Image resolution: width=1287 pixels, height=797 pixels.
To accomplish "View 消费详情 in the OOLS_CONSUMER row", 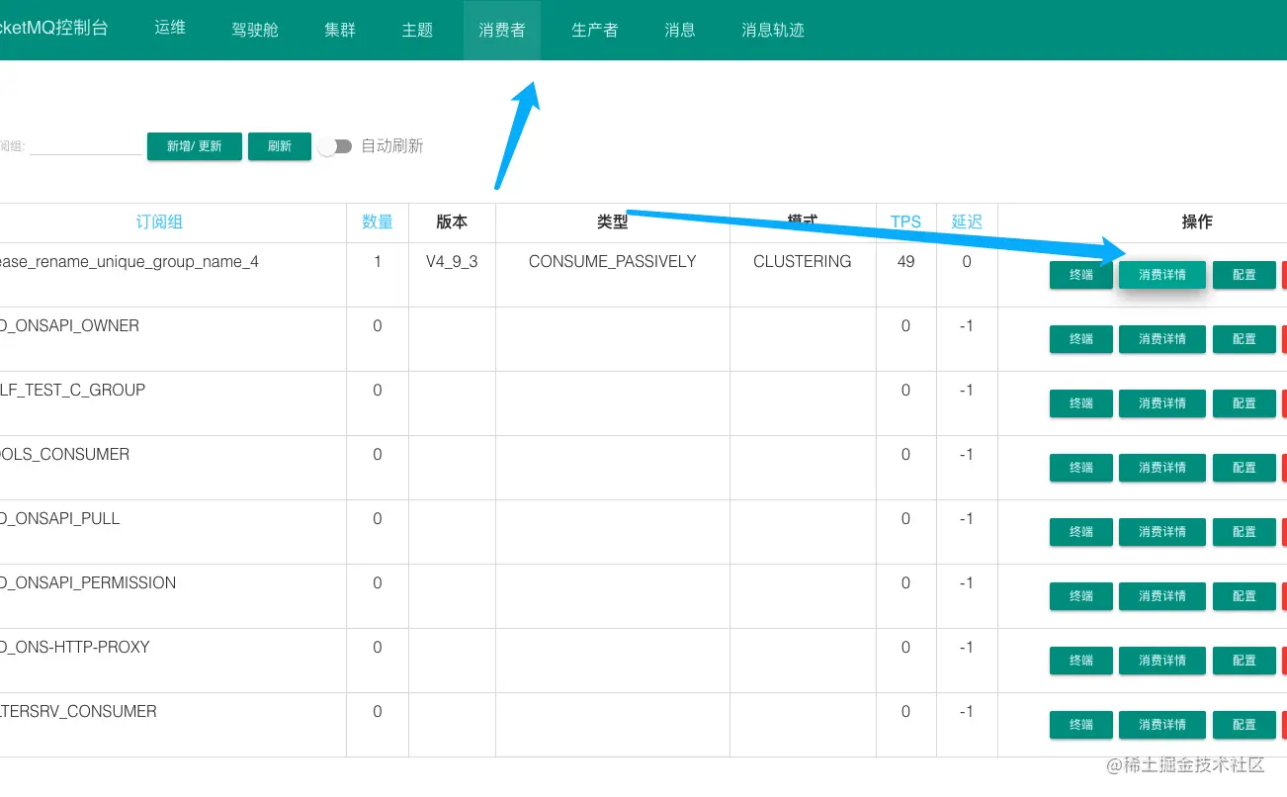I will (1162, 468).
